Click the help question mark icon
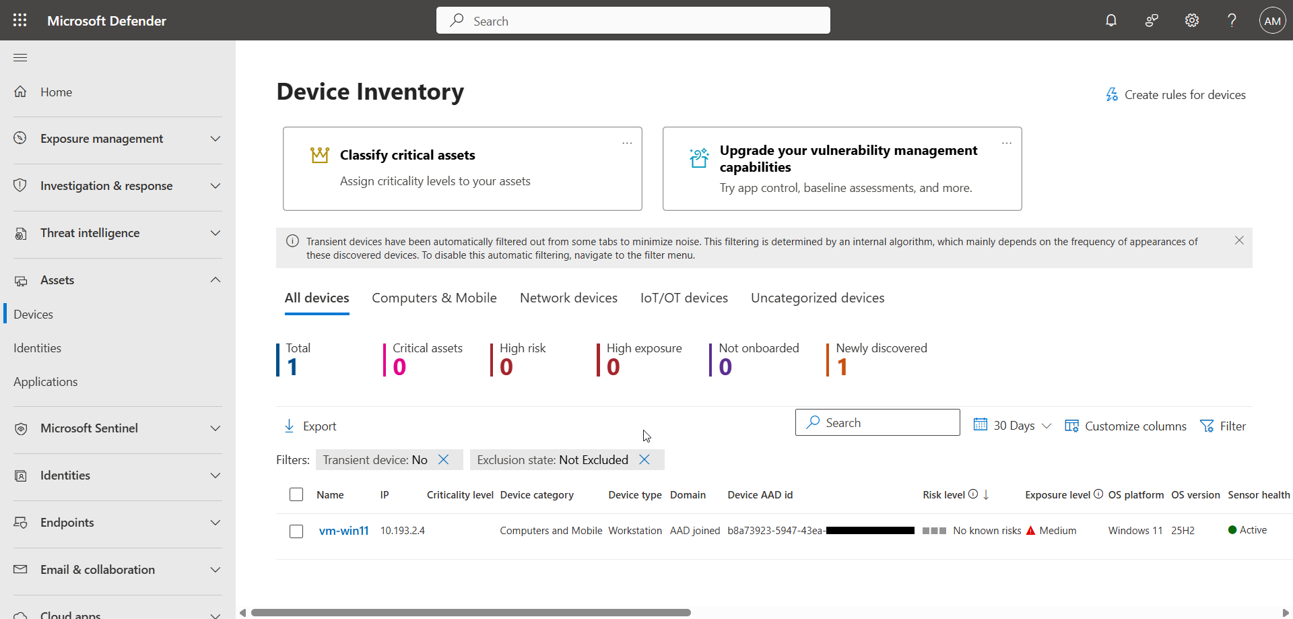Image resolution: width=1293 pixels, height=619 pixels. click(x=1232, y=20)
